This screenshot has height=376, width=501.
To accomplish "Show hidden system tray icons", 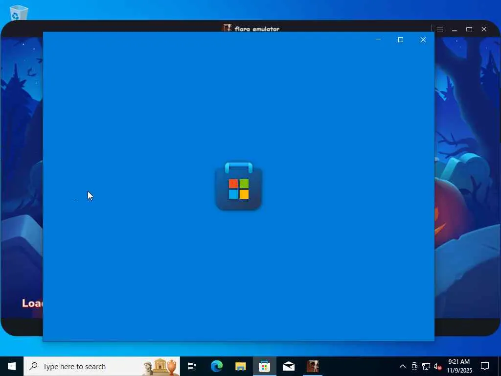I will (x=403, y=366).
